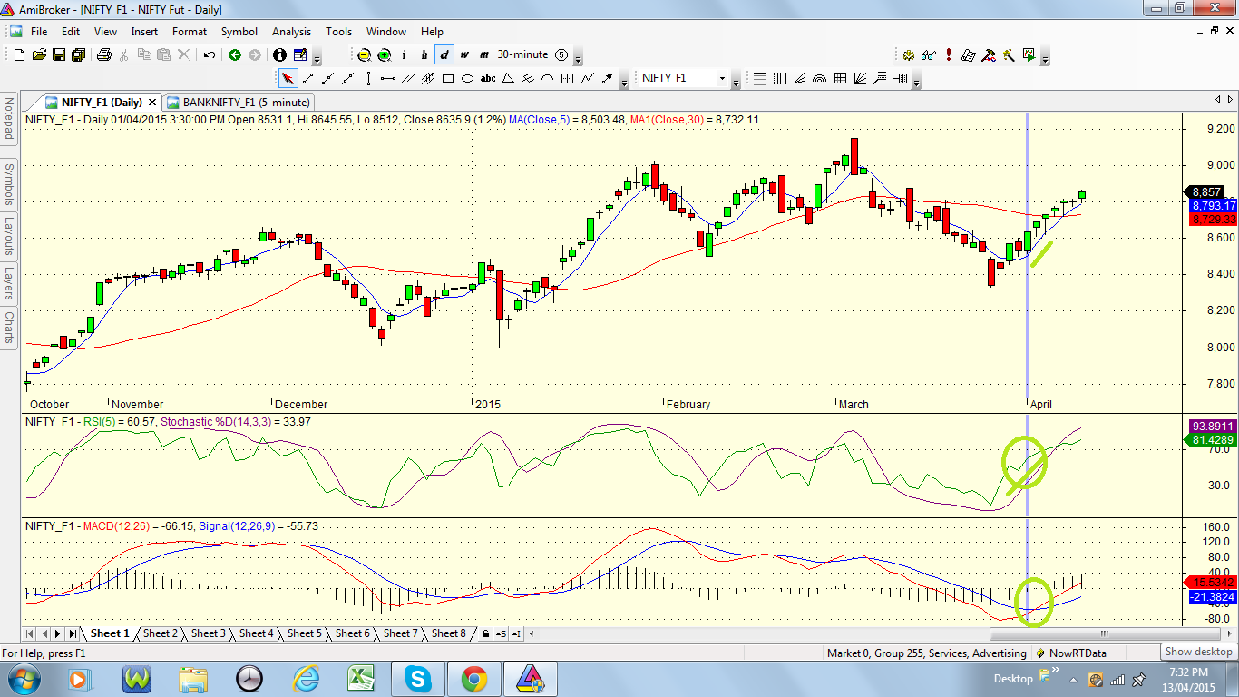1239x697 pixels.
Task: Open the Symbols side panel
Action: click(x=9, y=184)
